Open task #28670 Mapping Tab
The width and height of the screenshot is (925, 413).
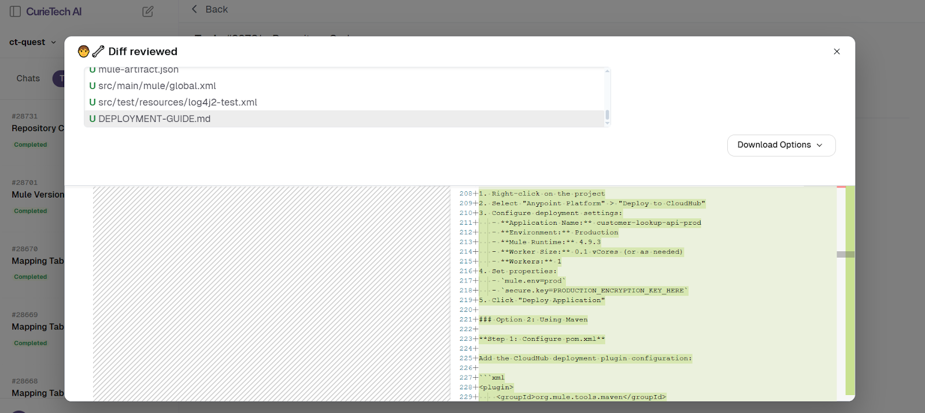[38, 261]
